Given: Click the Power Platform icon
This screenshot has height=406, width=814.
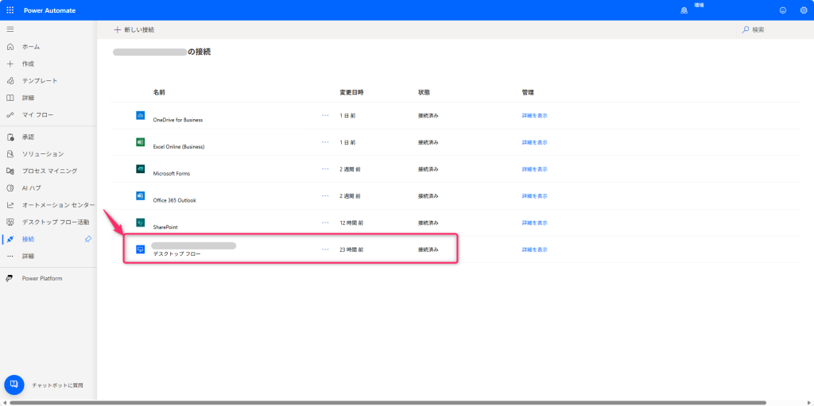Looking at the screenshot, I should click(10, 278).
